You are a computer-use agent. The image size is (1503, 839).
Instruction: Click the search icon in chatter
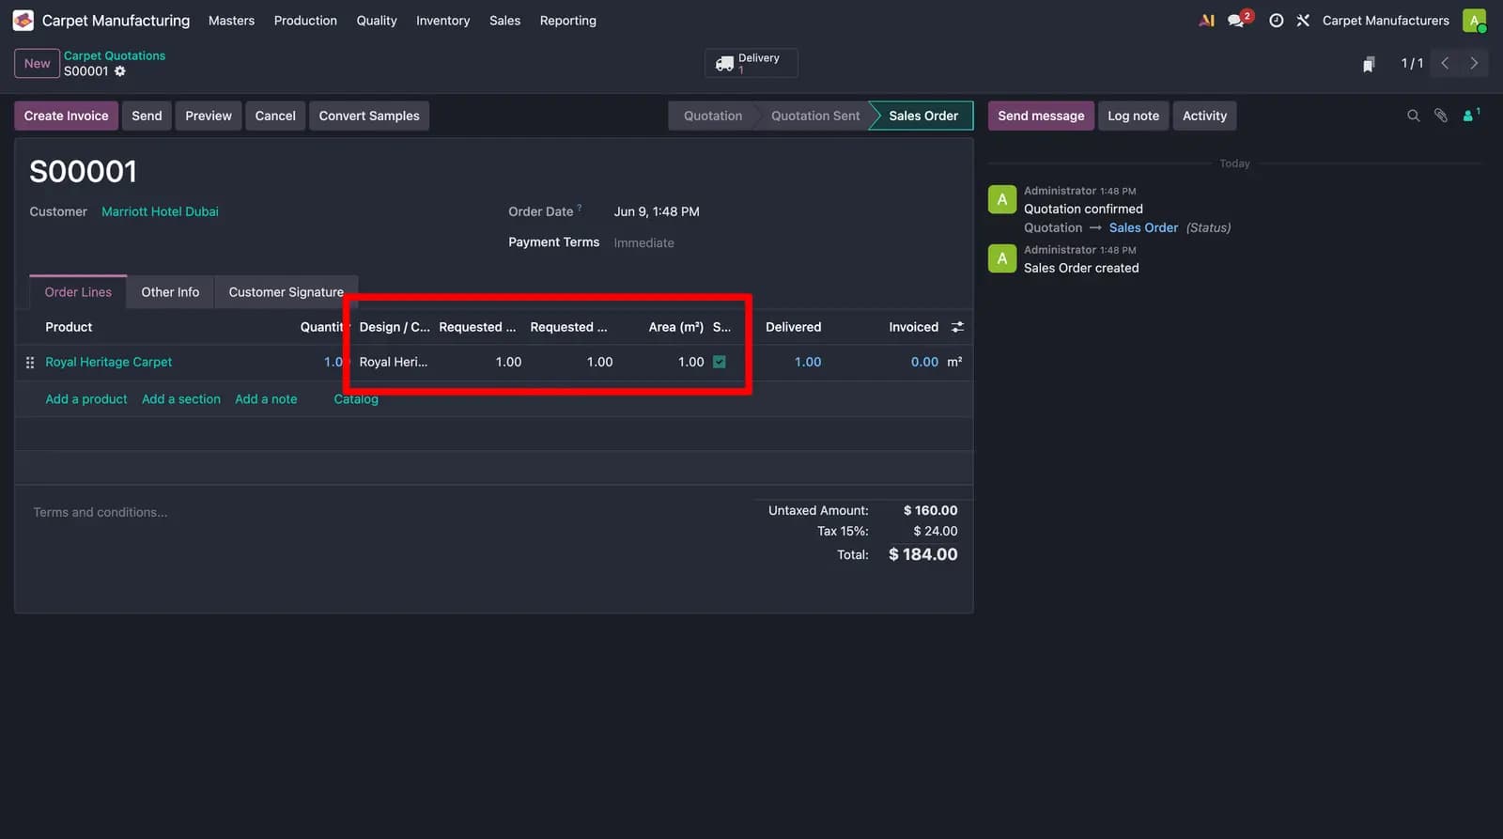pos(1413,116)
